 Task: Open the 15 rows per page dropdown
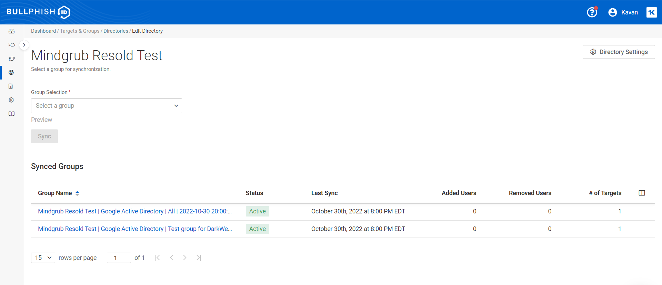point(43,258)
